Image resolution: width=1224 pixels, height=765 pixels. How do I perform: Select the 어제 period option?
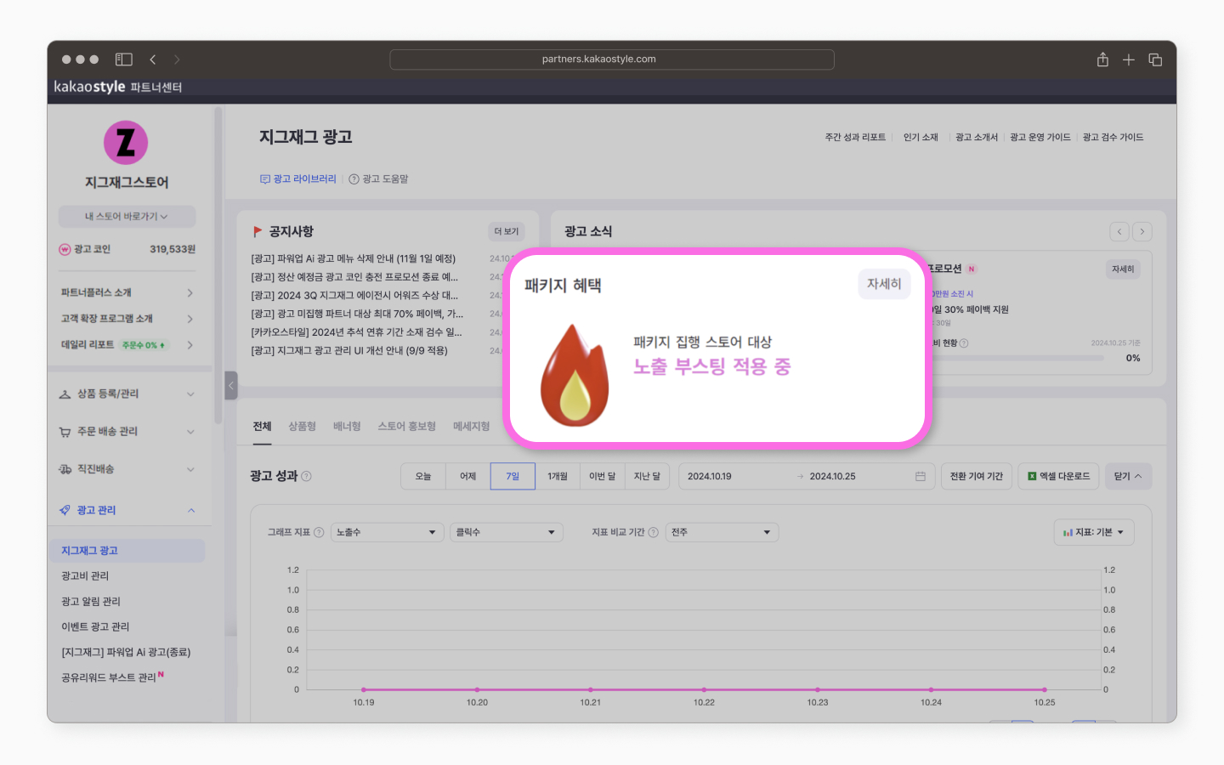[x=467, y=476]
